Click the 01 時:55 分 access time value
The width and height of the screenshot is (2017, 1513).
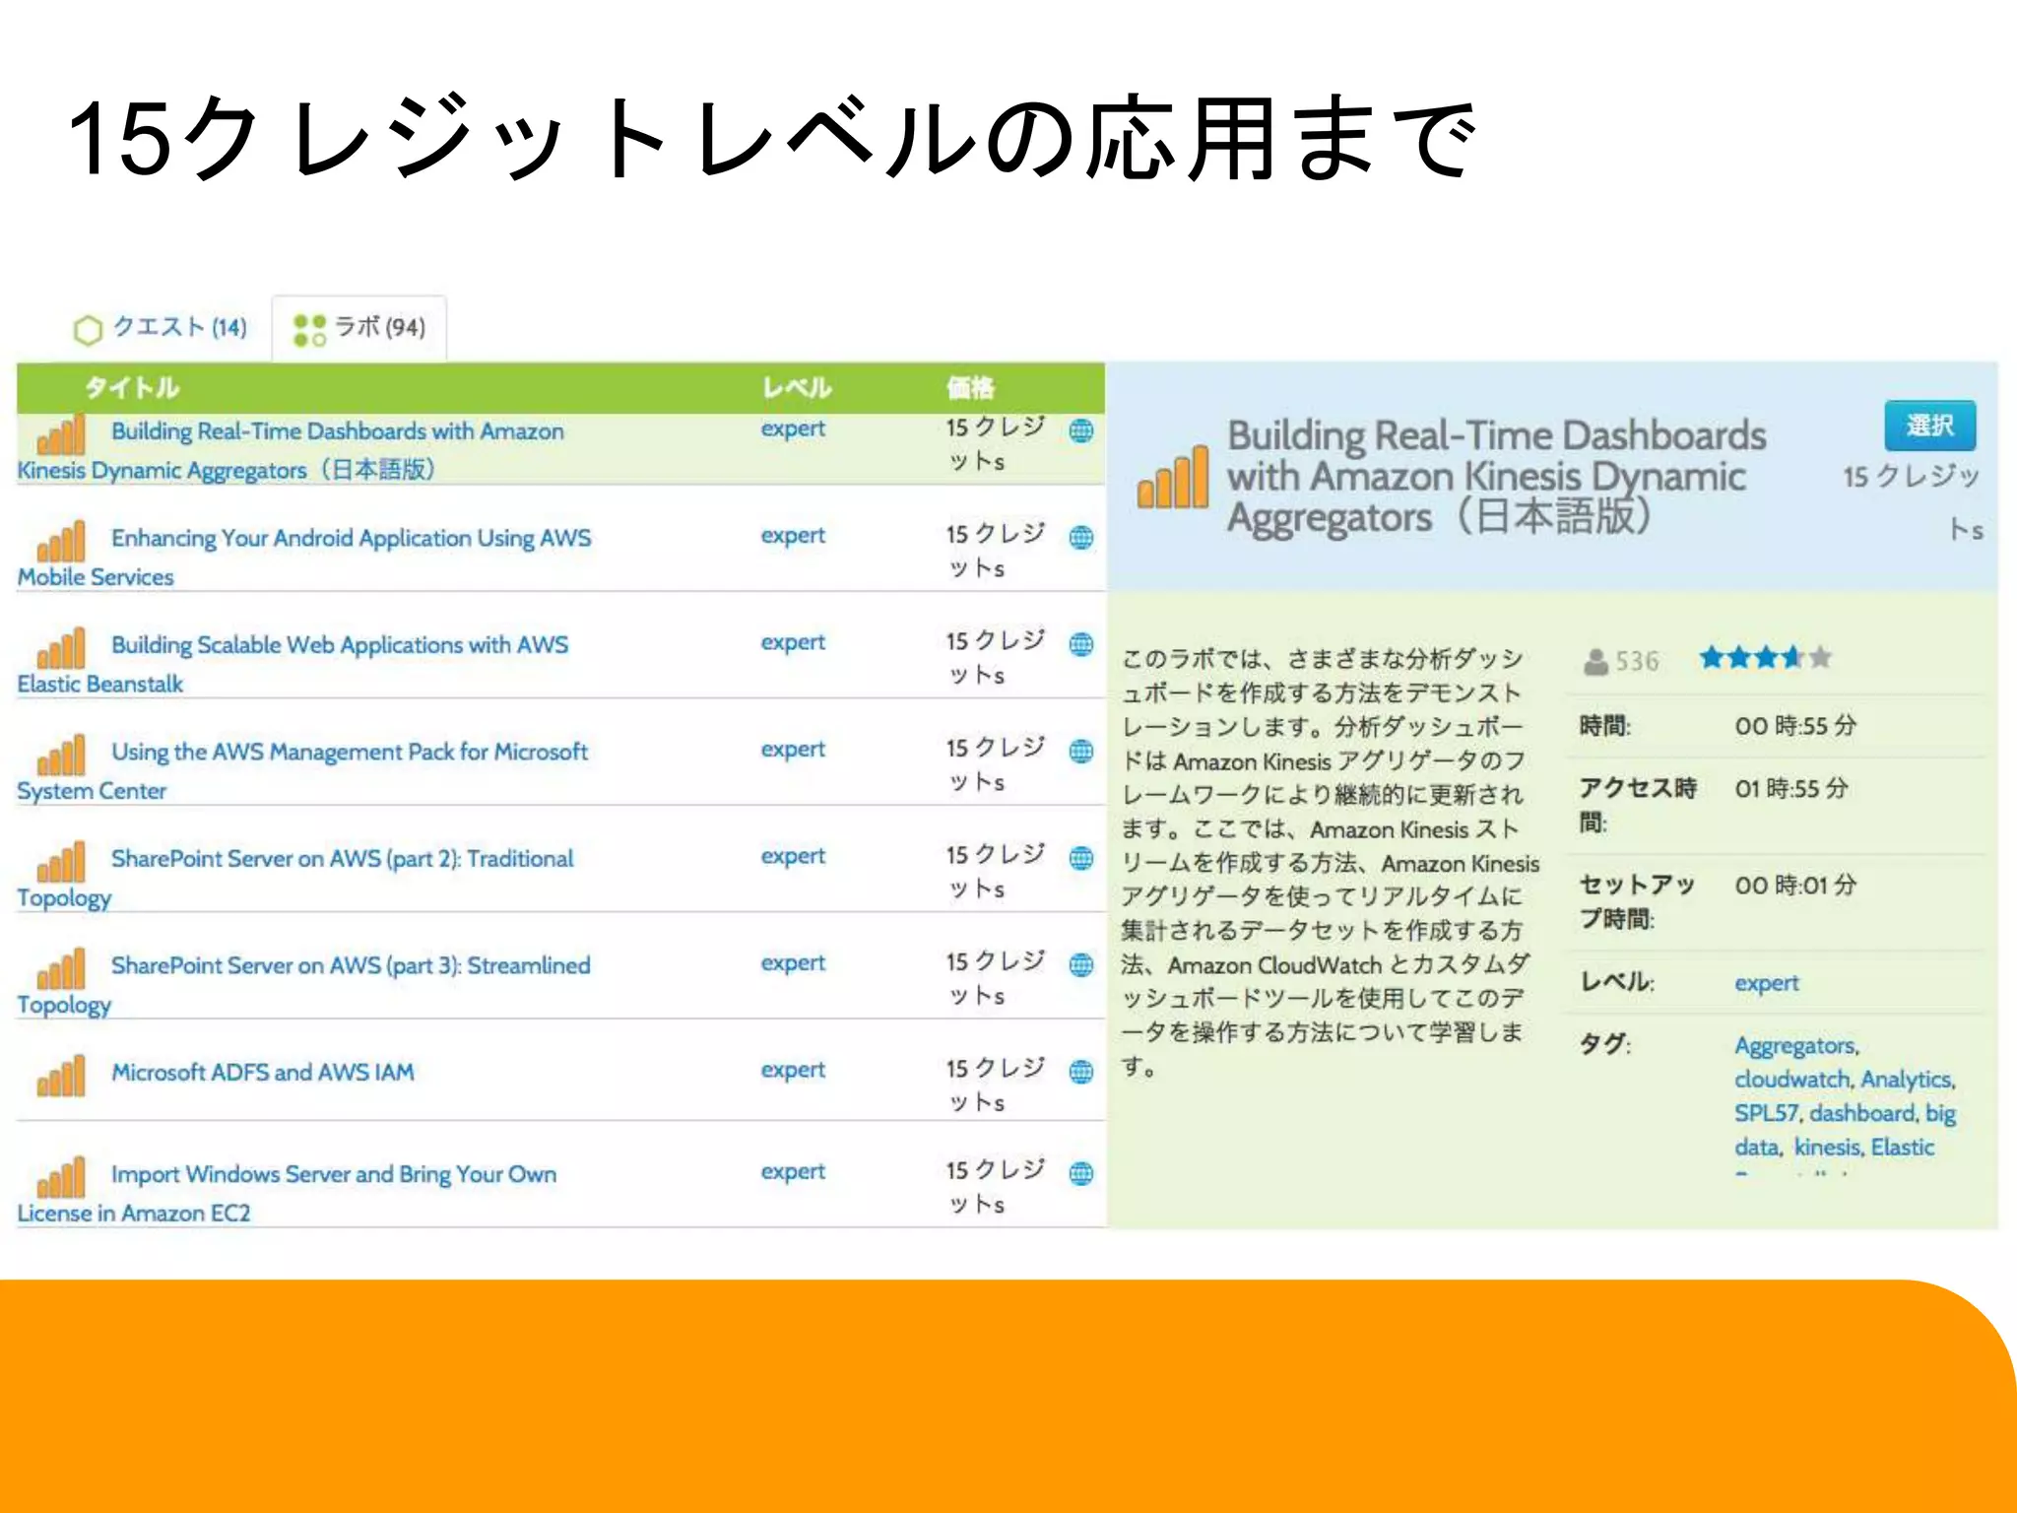click(x=1791, y=789)
